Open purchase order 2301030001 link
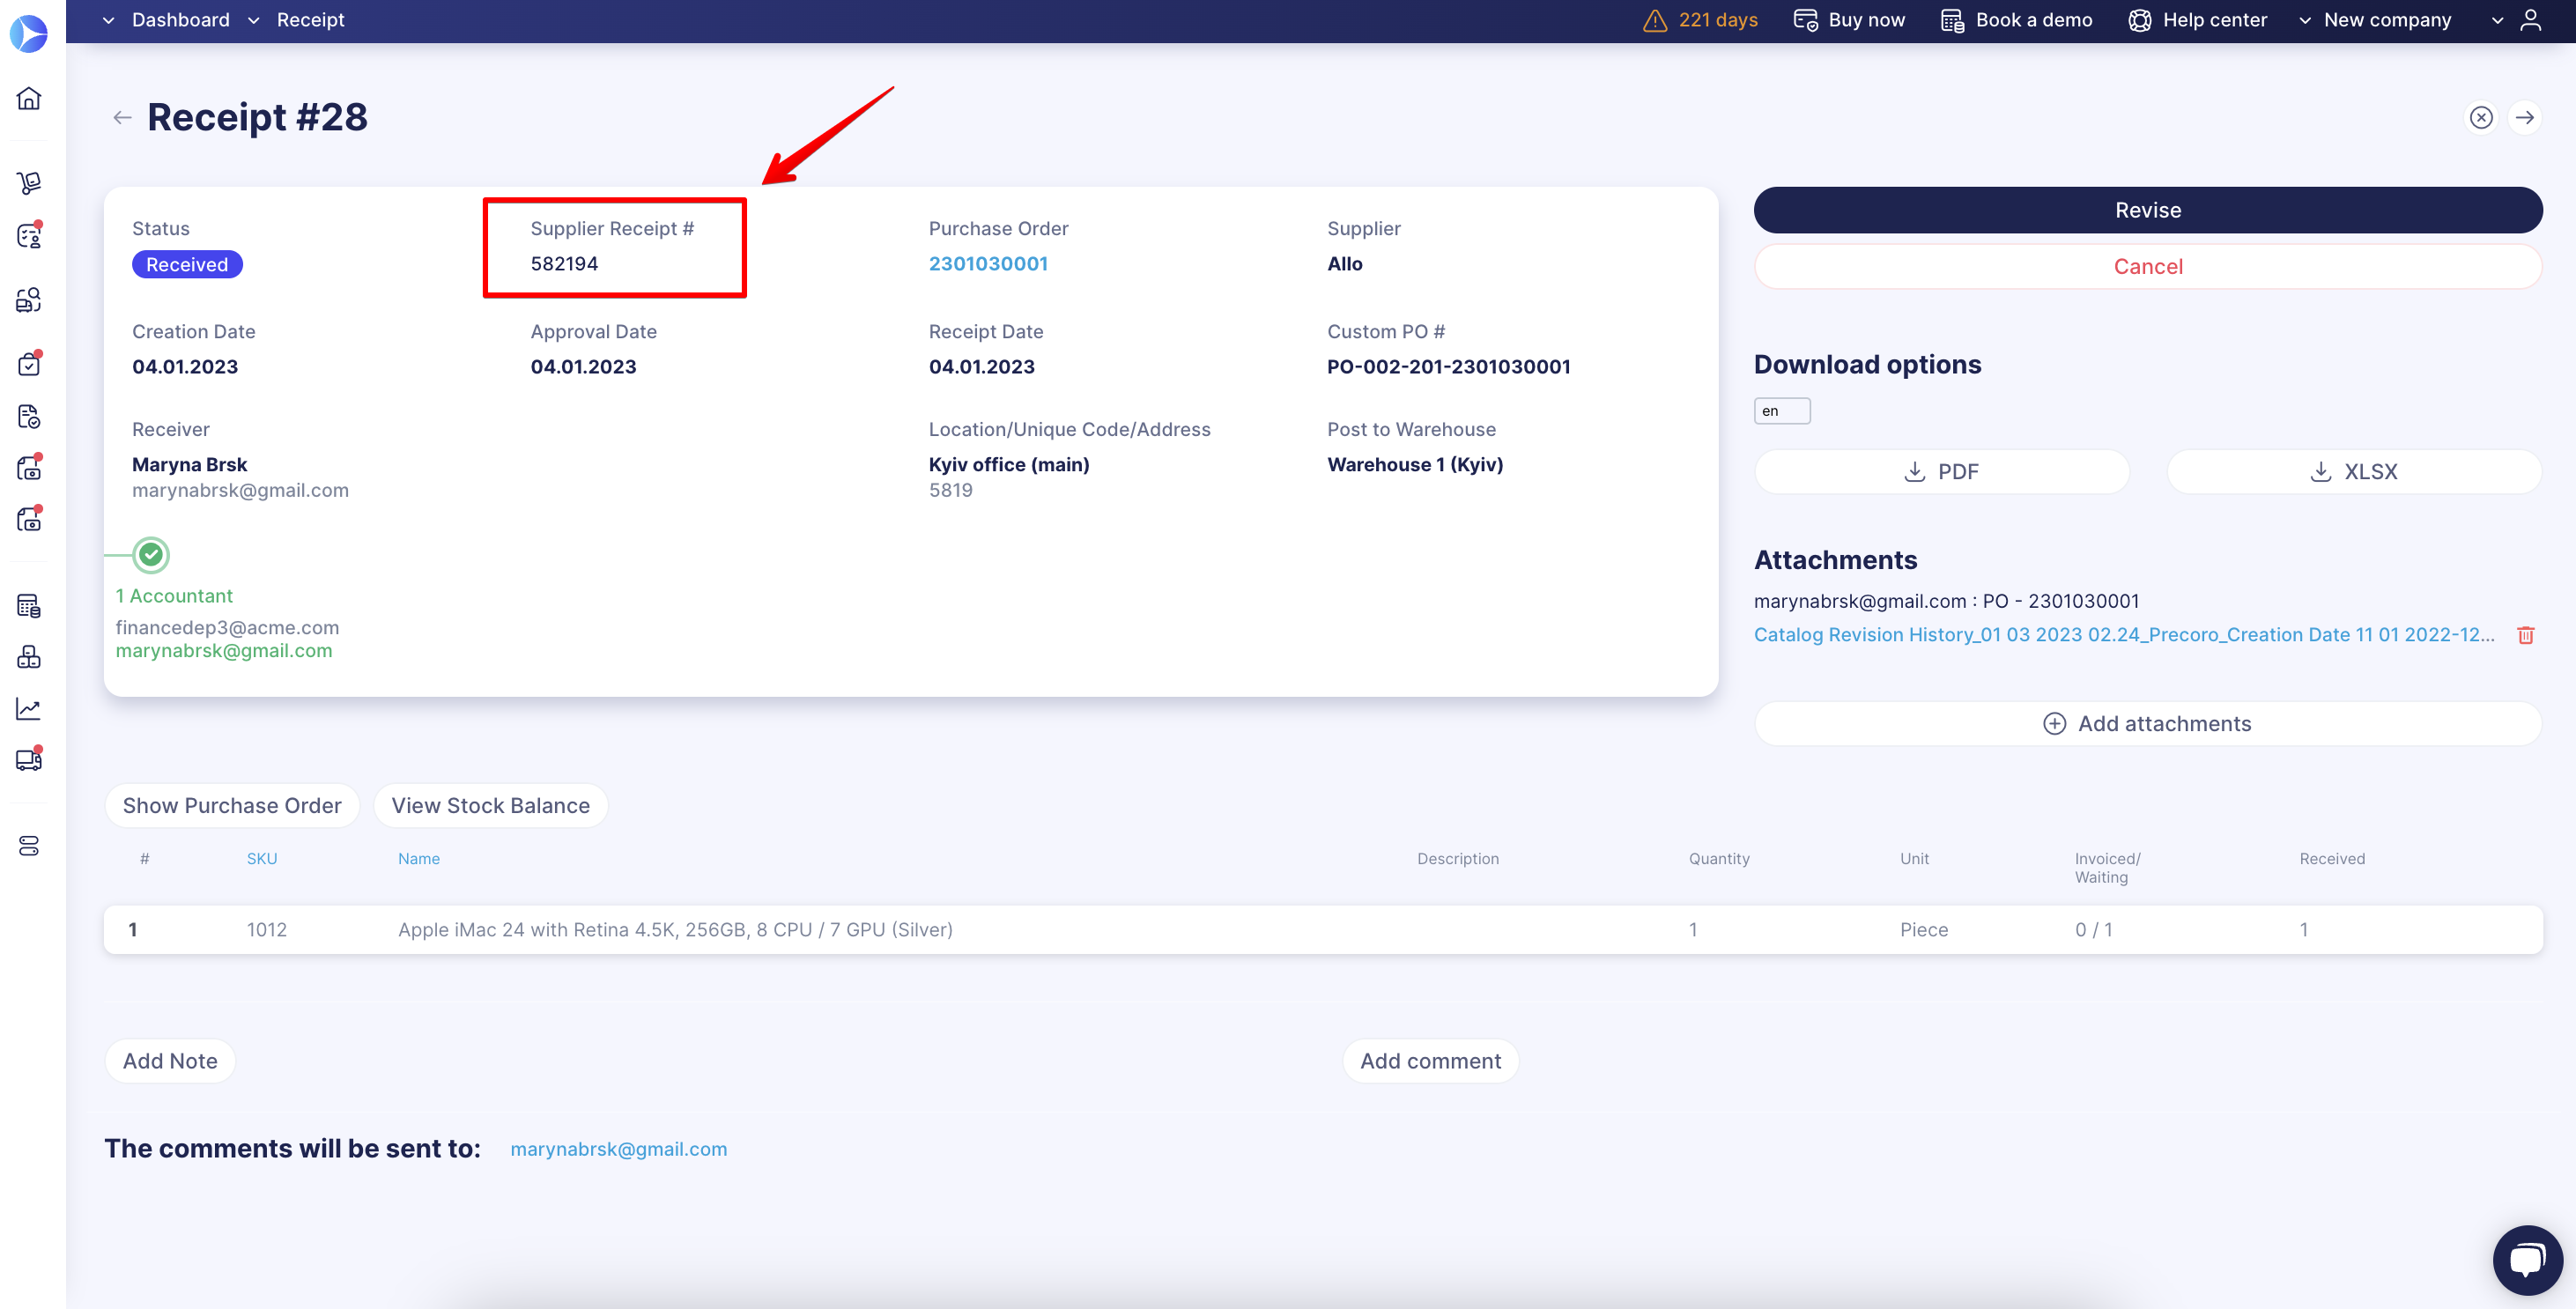Viewport: 2576px width, 1309px height. click(x=987, y=264)
